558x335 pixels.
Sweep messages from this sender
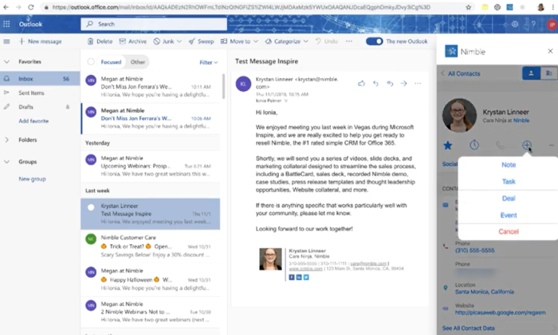coord(202,41)
